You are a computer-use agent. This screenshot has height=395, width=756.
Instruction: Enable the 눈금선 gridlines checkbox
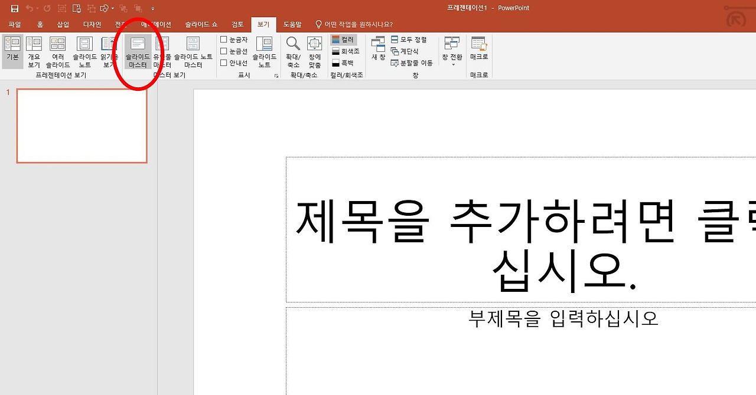234,51
